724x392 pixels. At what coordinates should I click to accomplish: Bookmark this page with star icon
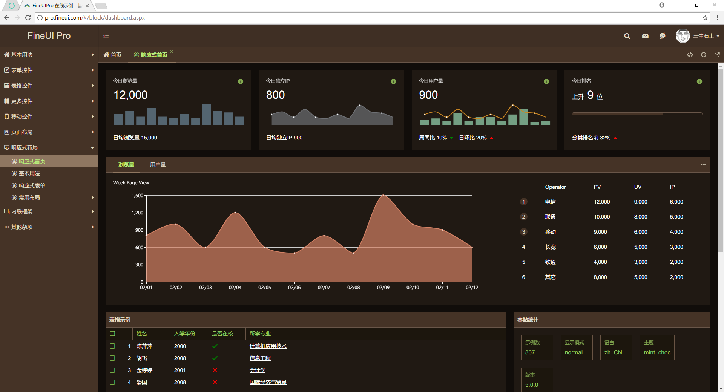[x=705, y=18]
